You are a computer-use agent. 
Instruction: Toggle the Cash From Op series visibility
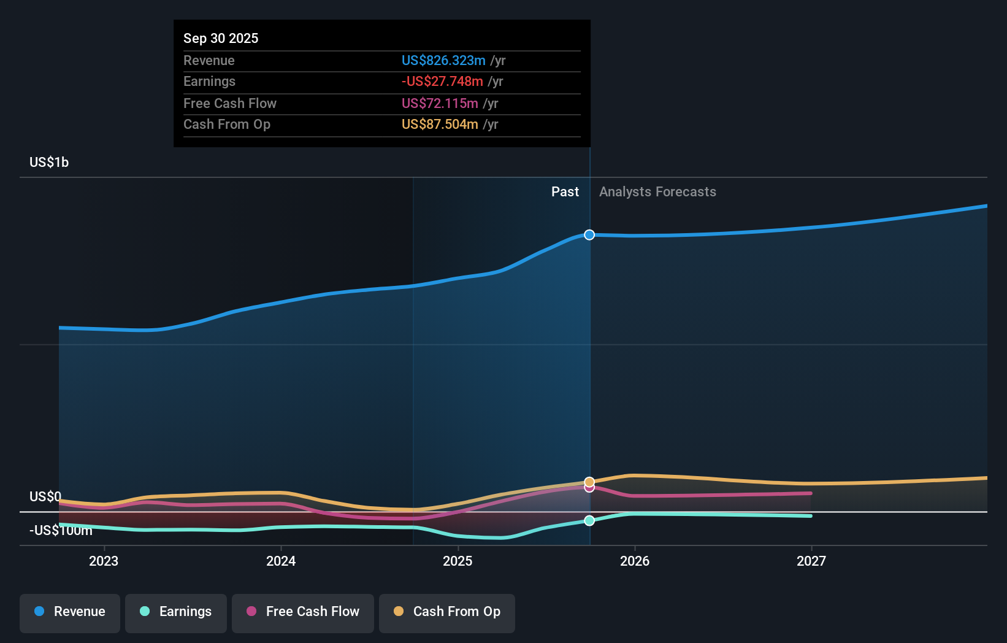point(447,613)
